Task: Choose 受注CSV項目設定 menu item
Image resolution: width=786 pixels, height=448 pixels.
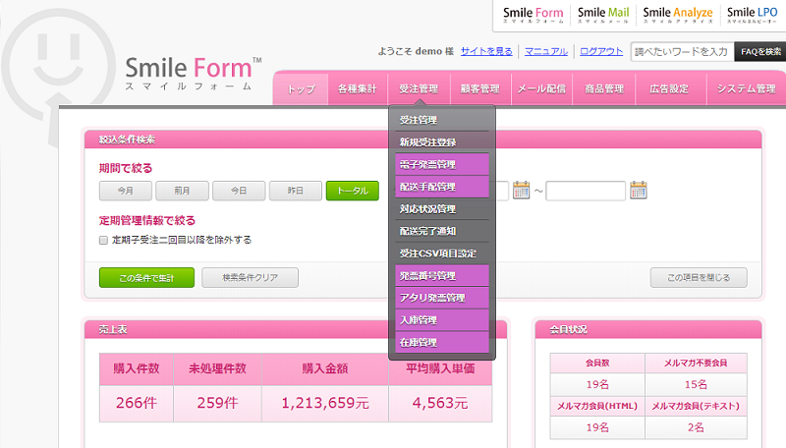Action: coord(442,253)
